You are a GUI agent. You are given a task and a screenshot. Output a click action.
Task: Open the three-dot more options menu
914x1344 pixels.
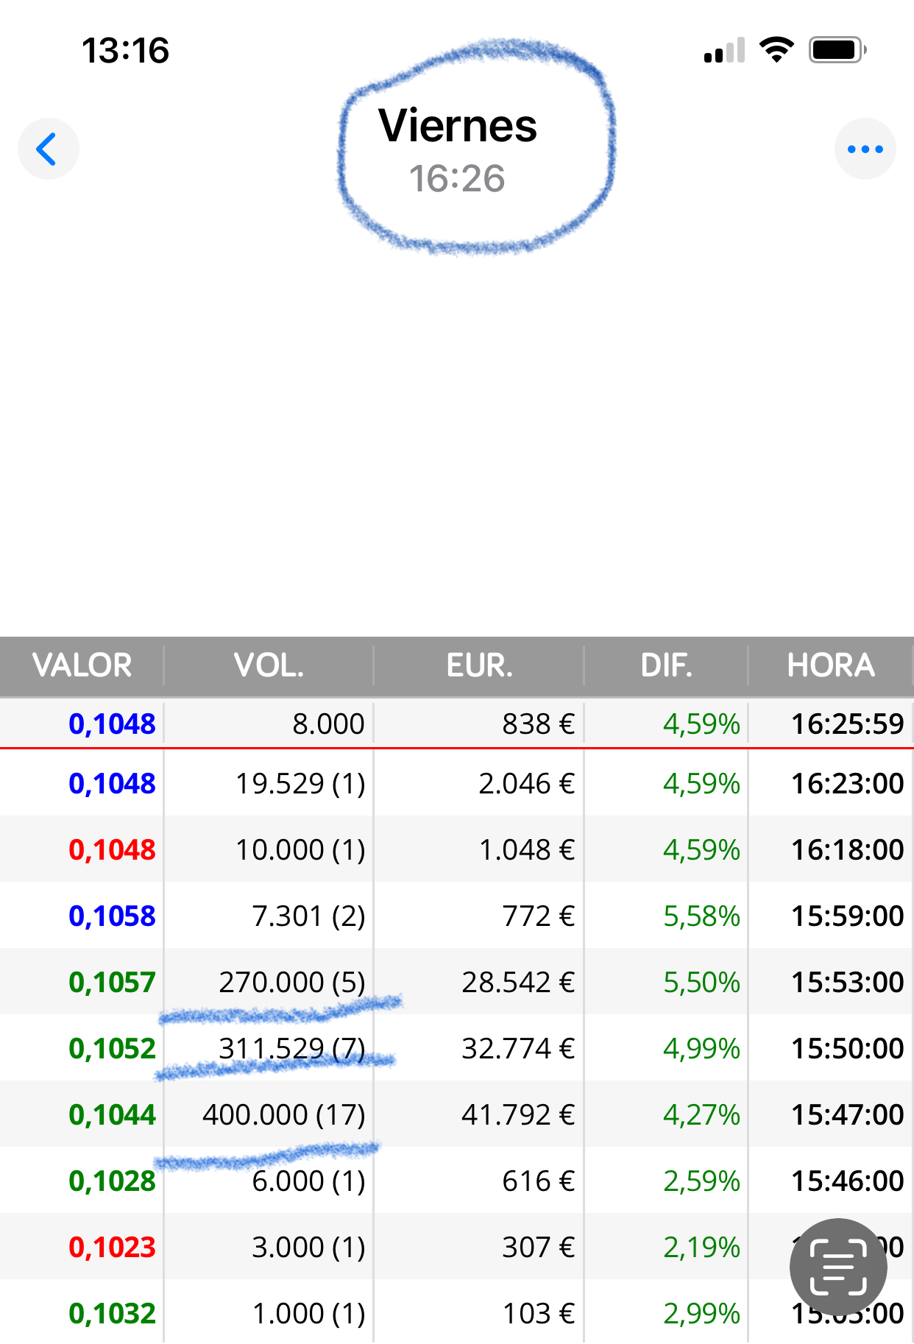(865, 149)
